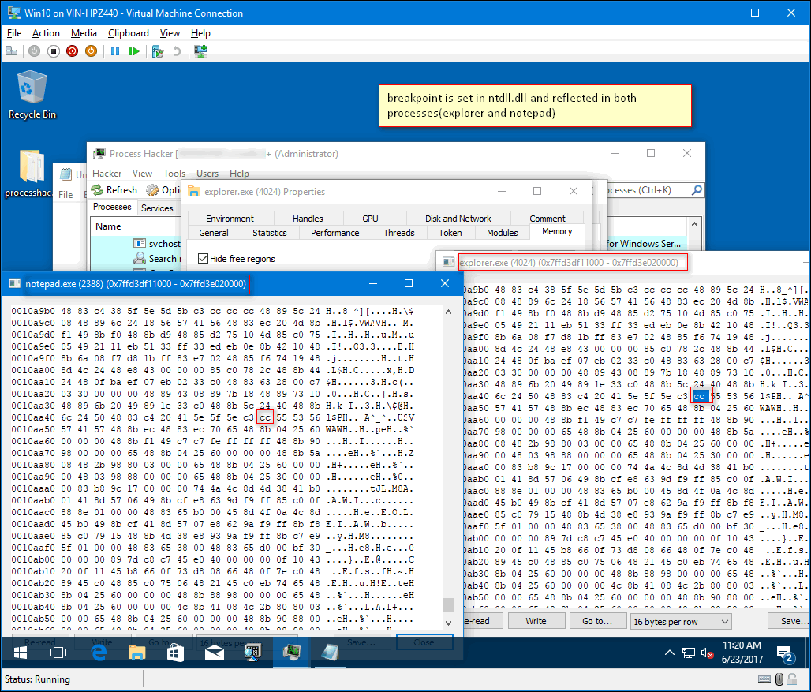Click the orange Save state icon
This screenshot has height=692, width=811.
pyautogui.click(x=91, y=51)
